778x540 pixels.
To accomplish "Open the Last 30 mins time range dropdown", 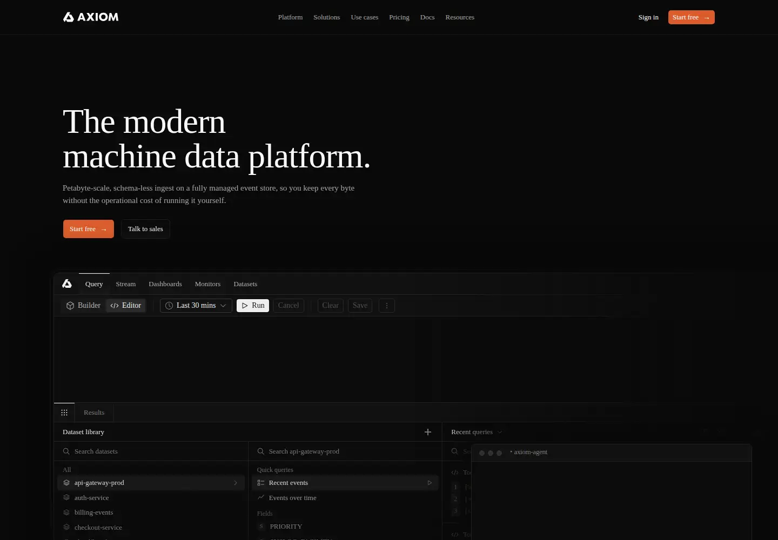I will [x=196, y=306].
